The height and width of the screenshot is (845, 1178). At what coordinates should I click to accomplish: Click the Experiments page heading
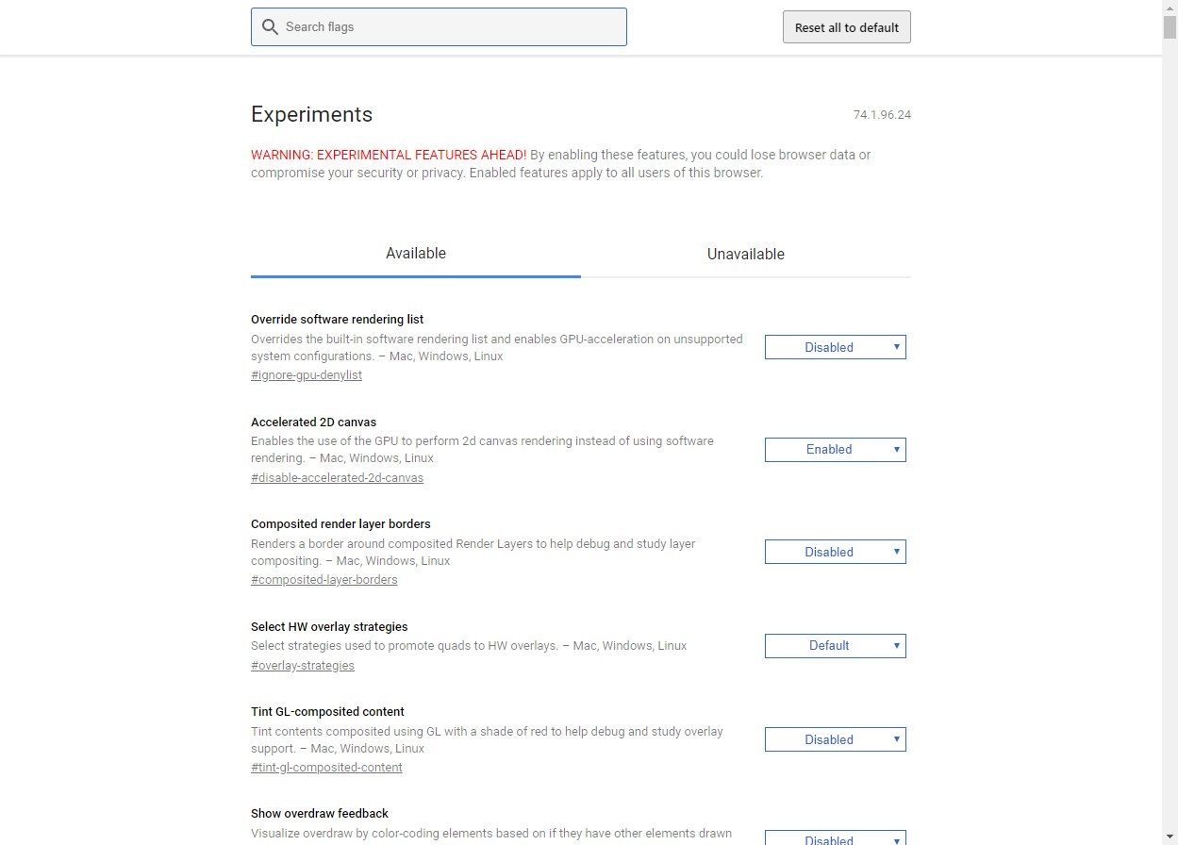[311, 115]
